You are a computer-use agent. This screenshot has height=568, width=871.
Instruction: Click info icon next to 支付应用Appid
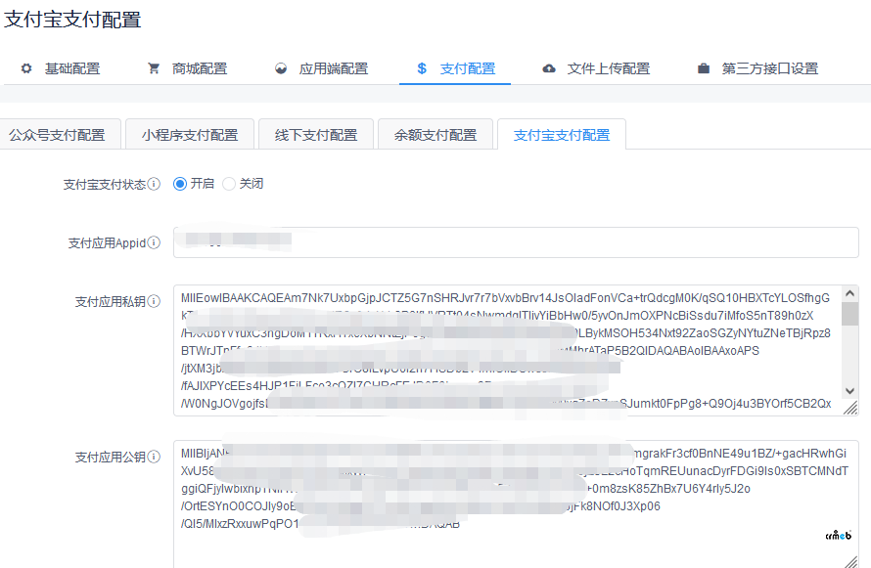coord(154,242)
